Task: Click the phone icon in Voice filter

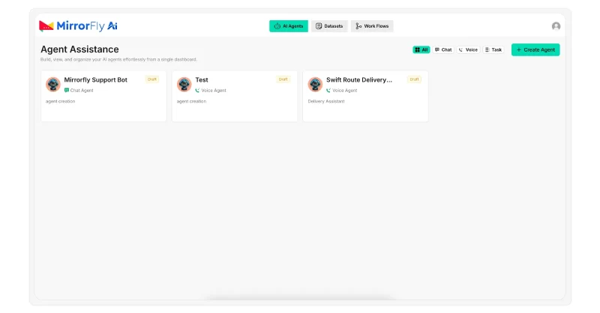Action: (460, 49)
